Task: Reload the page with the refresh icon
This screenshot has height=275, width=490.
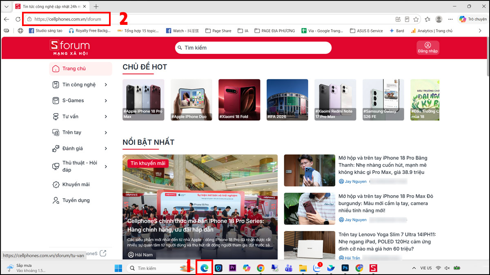Action: pos(18,19)
